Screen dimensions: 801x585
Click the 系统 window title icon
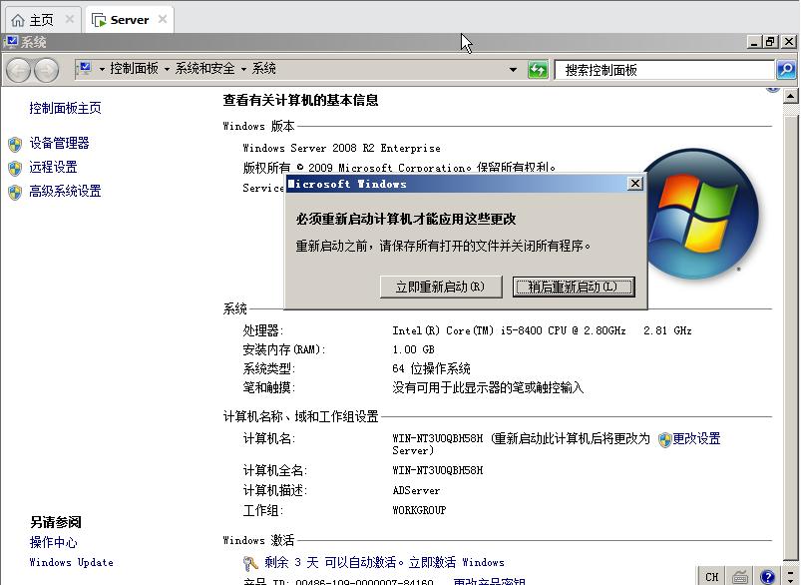(11, 41)
